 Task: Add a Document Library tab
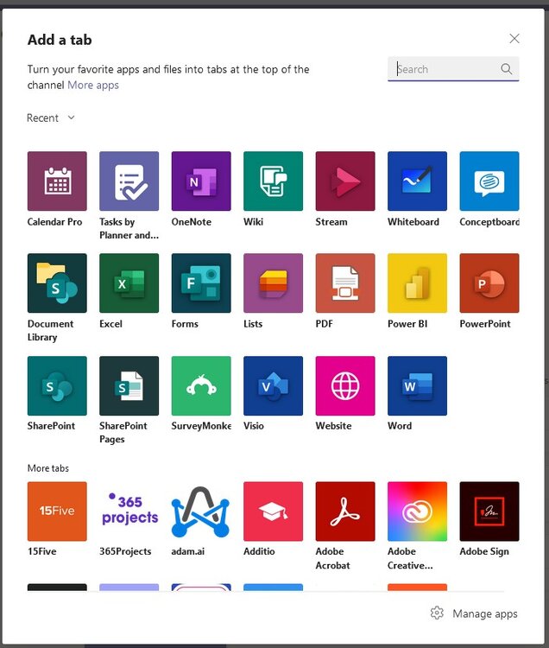click(x=57, y=283)
